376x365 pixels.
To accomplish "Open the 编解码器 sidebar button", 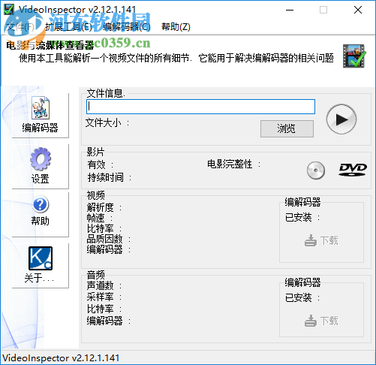I will click(41, 116).
